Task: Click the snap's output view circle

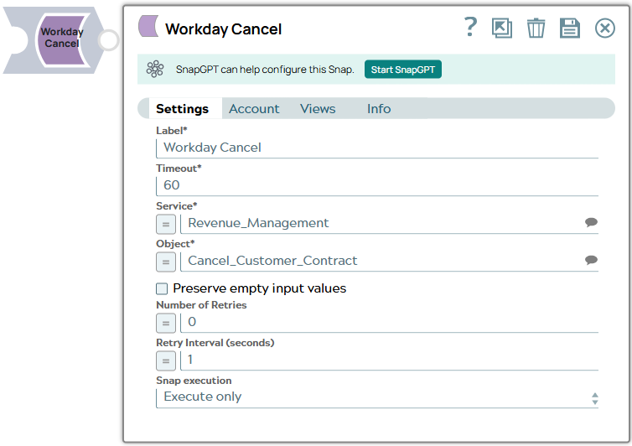Action: 109,40
